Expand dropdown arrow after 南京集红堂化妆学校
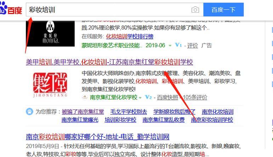The width and height of the screenshot is (273, 157). click(140, 98)
